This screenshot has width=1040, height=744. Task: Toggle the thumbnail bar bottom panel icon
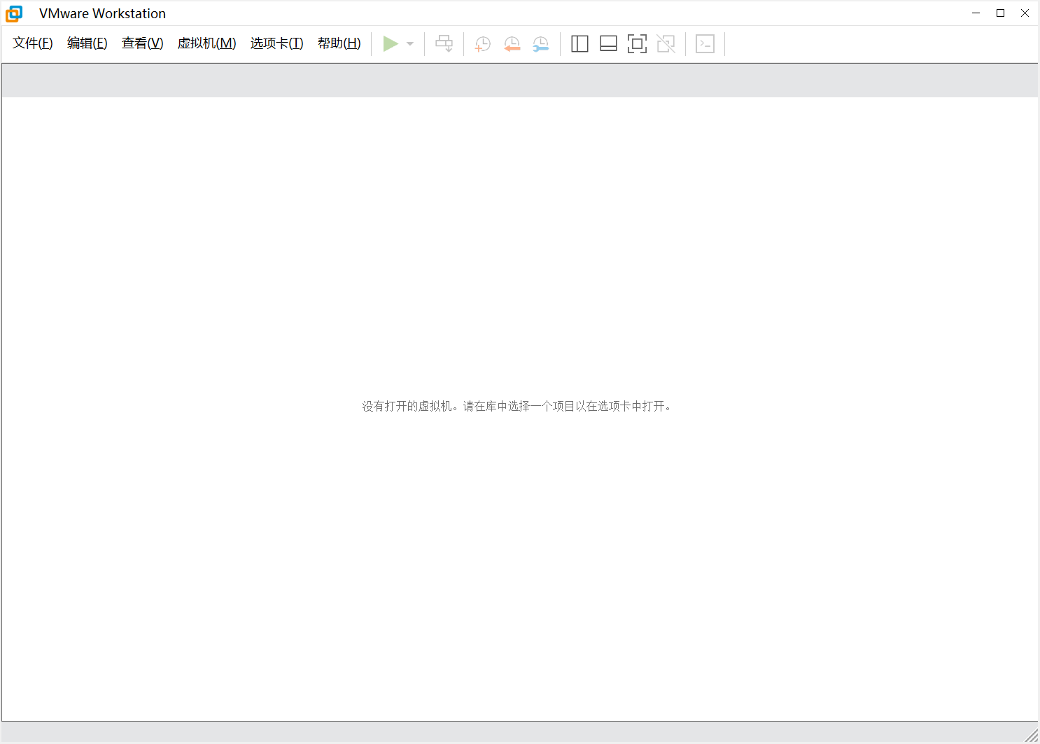[x=609, y=44]
